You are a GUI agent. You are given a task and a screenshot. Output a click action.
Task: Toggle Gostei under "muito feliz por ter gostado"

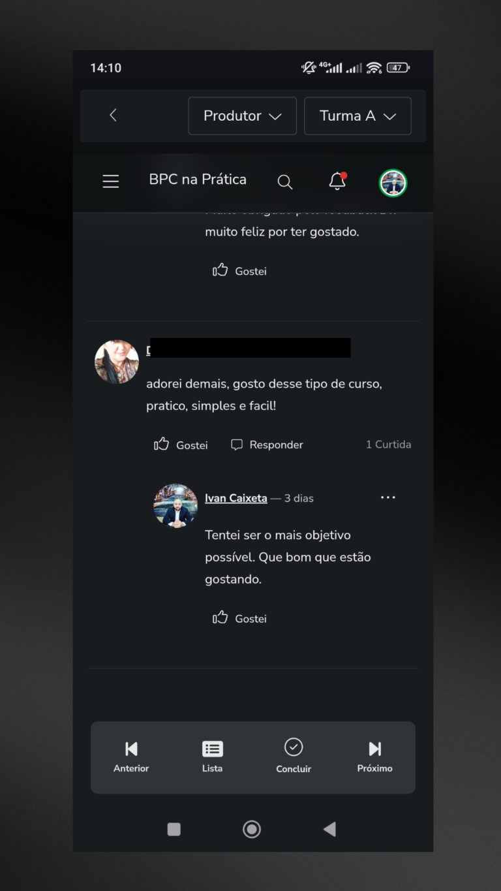pos(239,270)
